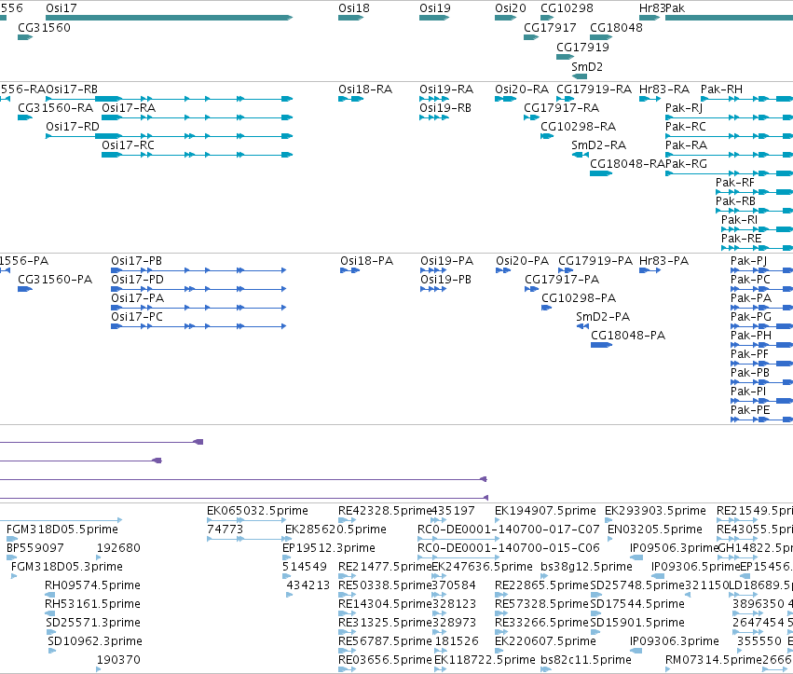Open the Hr83-RA transcript label
793x674 pixels.
pyautogui.click(x=664, y=89)
